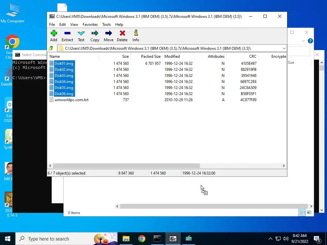Open the File menu
327x245 pixels.
(x=52, y=25)
